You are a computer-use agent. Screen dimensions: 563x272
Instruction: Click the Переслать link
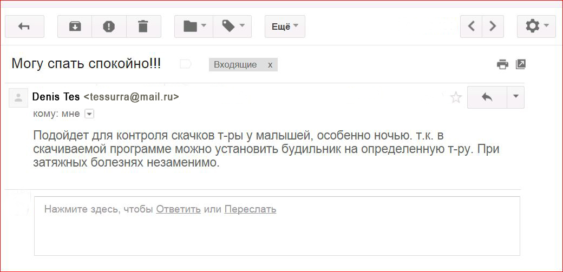click(x=250, y=209)
